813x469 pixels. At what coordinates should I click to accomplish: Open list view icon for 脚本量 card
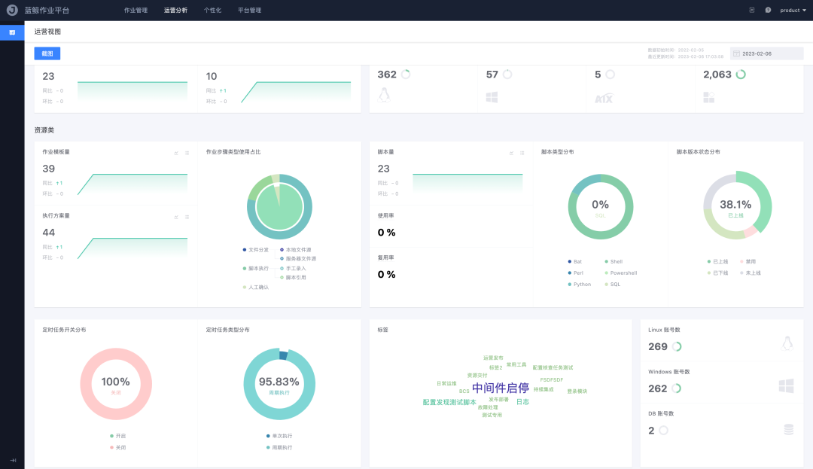(x=522, y=153)
